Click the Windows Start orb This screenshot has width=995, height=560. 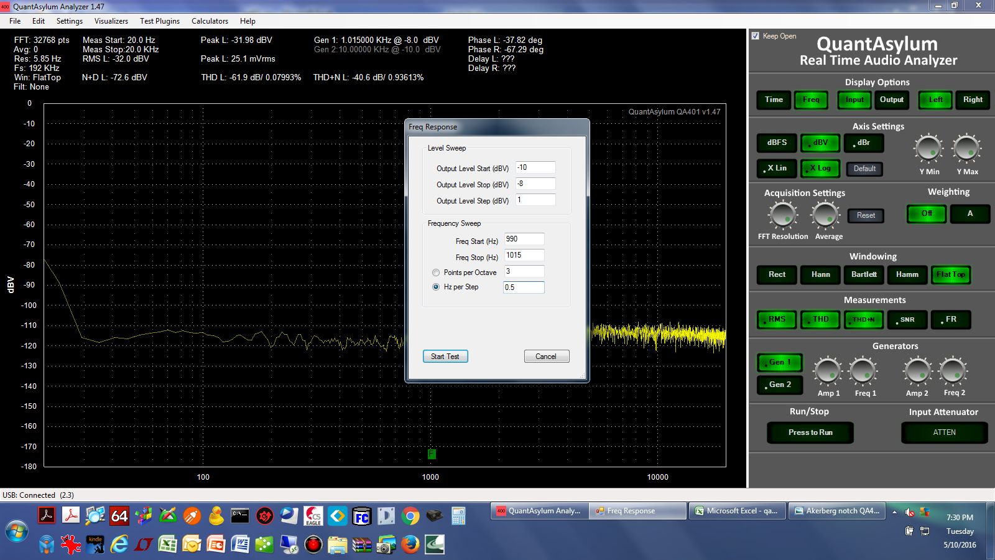[16, 531]
